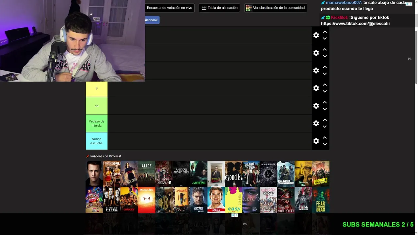Open settings gear of the third tier row
The width and height of the screenshot is (418, 235).
tap(316, 70)
